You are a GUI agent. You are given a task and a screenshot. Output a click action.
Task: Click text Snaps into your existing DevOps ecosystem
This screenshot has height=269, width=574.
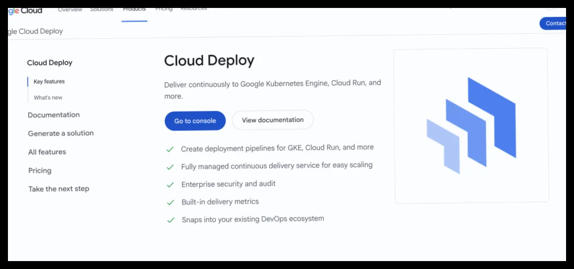point(253,219)
